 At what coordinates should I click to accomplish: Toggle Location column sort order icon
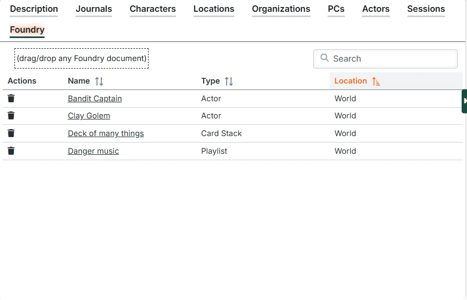pos(376,81)
